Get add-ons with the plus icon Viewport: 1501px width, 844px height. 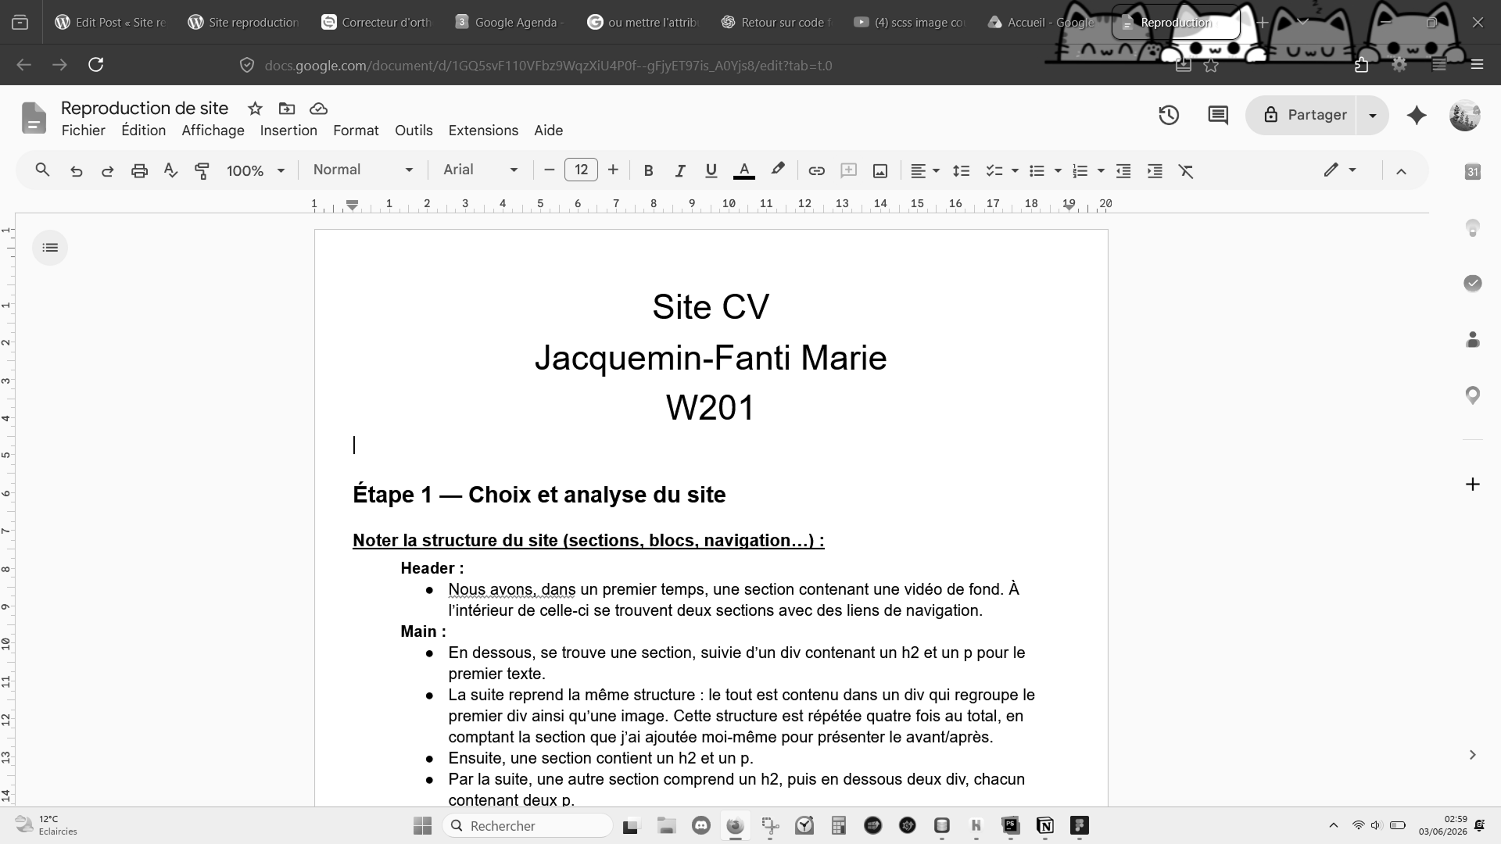(1473, 485)
